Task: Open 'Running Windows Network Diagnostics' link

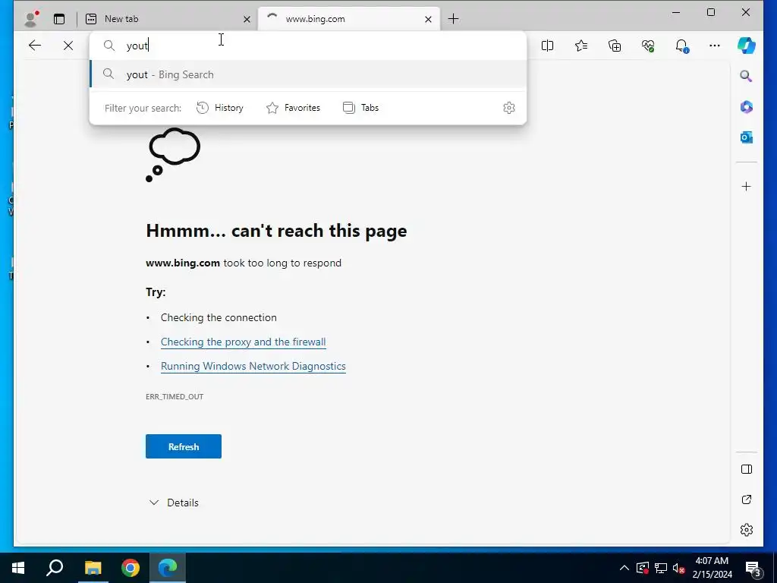Action: [253, 367]
